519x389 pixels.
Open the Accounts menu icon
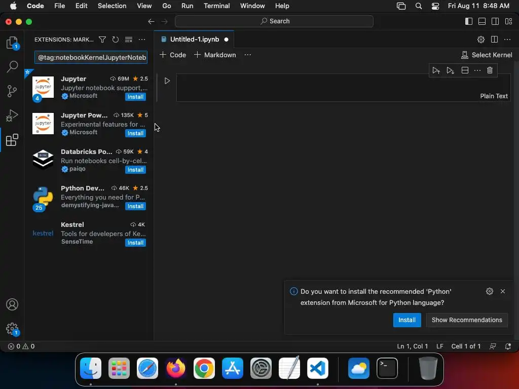tap(12, 304)
